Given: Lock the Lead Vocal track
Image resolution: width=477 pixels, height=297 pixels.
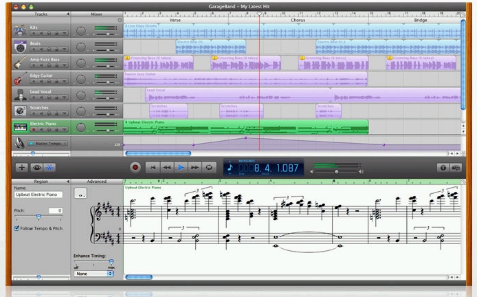Looking at the screenshot, I should 56,98.
